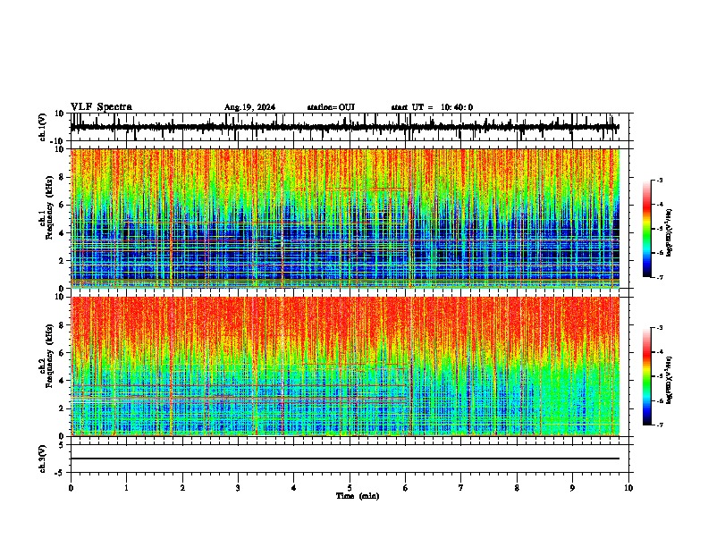Click the "6" kHz tick on ch.1 frequency axis
Screen dimensions: 708x547
point(62,205)
